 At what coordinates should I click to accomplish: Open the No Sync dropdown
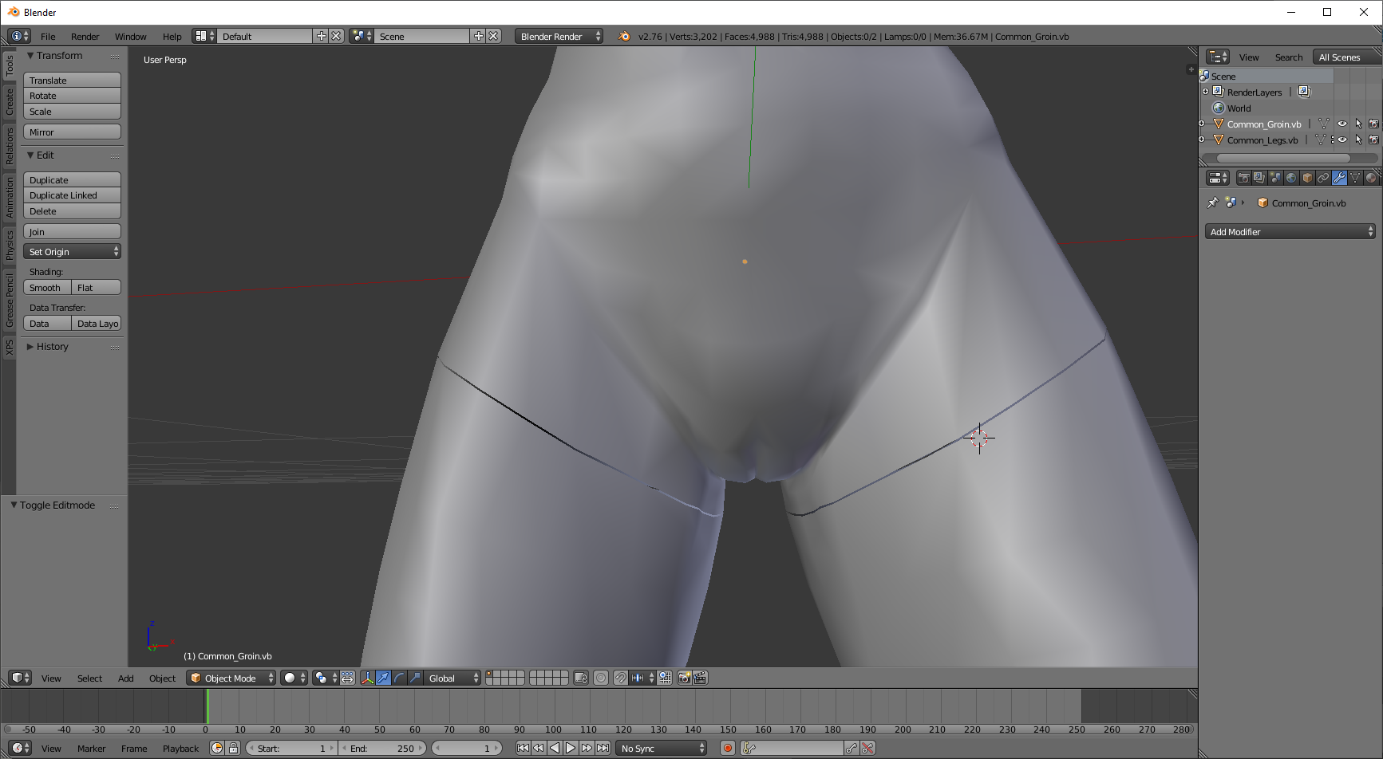click(662, 748)
